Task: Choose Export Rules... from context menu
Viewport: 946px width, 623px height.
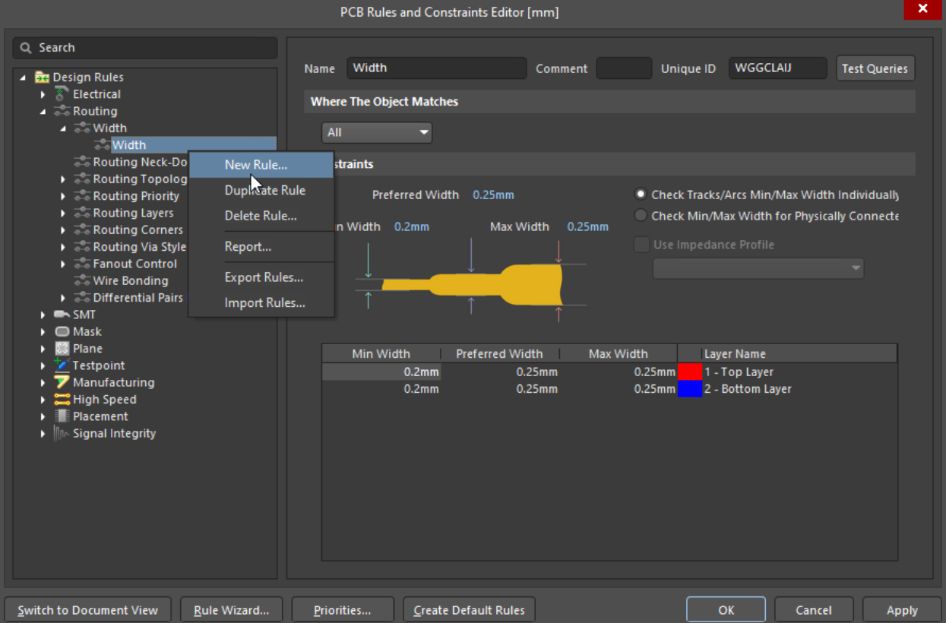Action: [264, 277]
